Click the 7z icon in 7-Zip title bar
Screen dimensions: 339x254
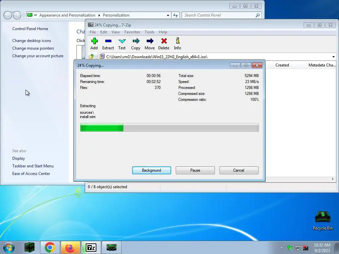[91, 25]
